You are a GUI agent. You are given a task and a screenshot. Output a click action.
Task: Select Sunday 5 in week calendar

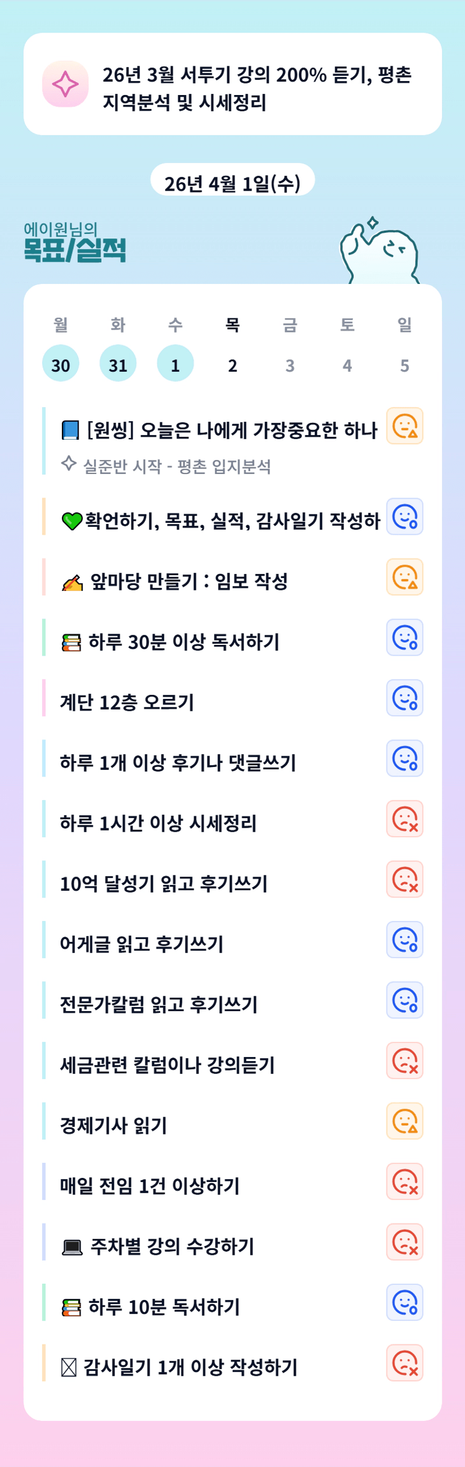pyautogui.click(x=404, y=364)
